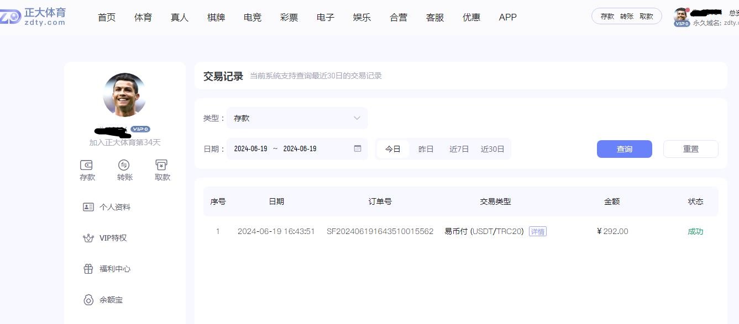Click the 重置 reset button

coord(690,148)
